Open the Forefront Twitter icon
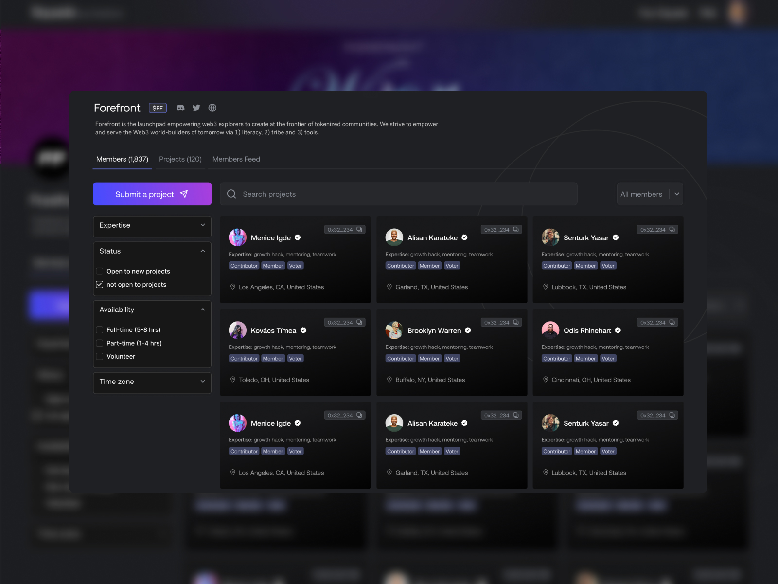The width and height of the screenshot is (778, 584). pos(196,108)
